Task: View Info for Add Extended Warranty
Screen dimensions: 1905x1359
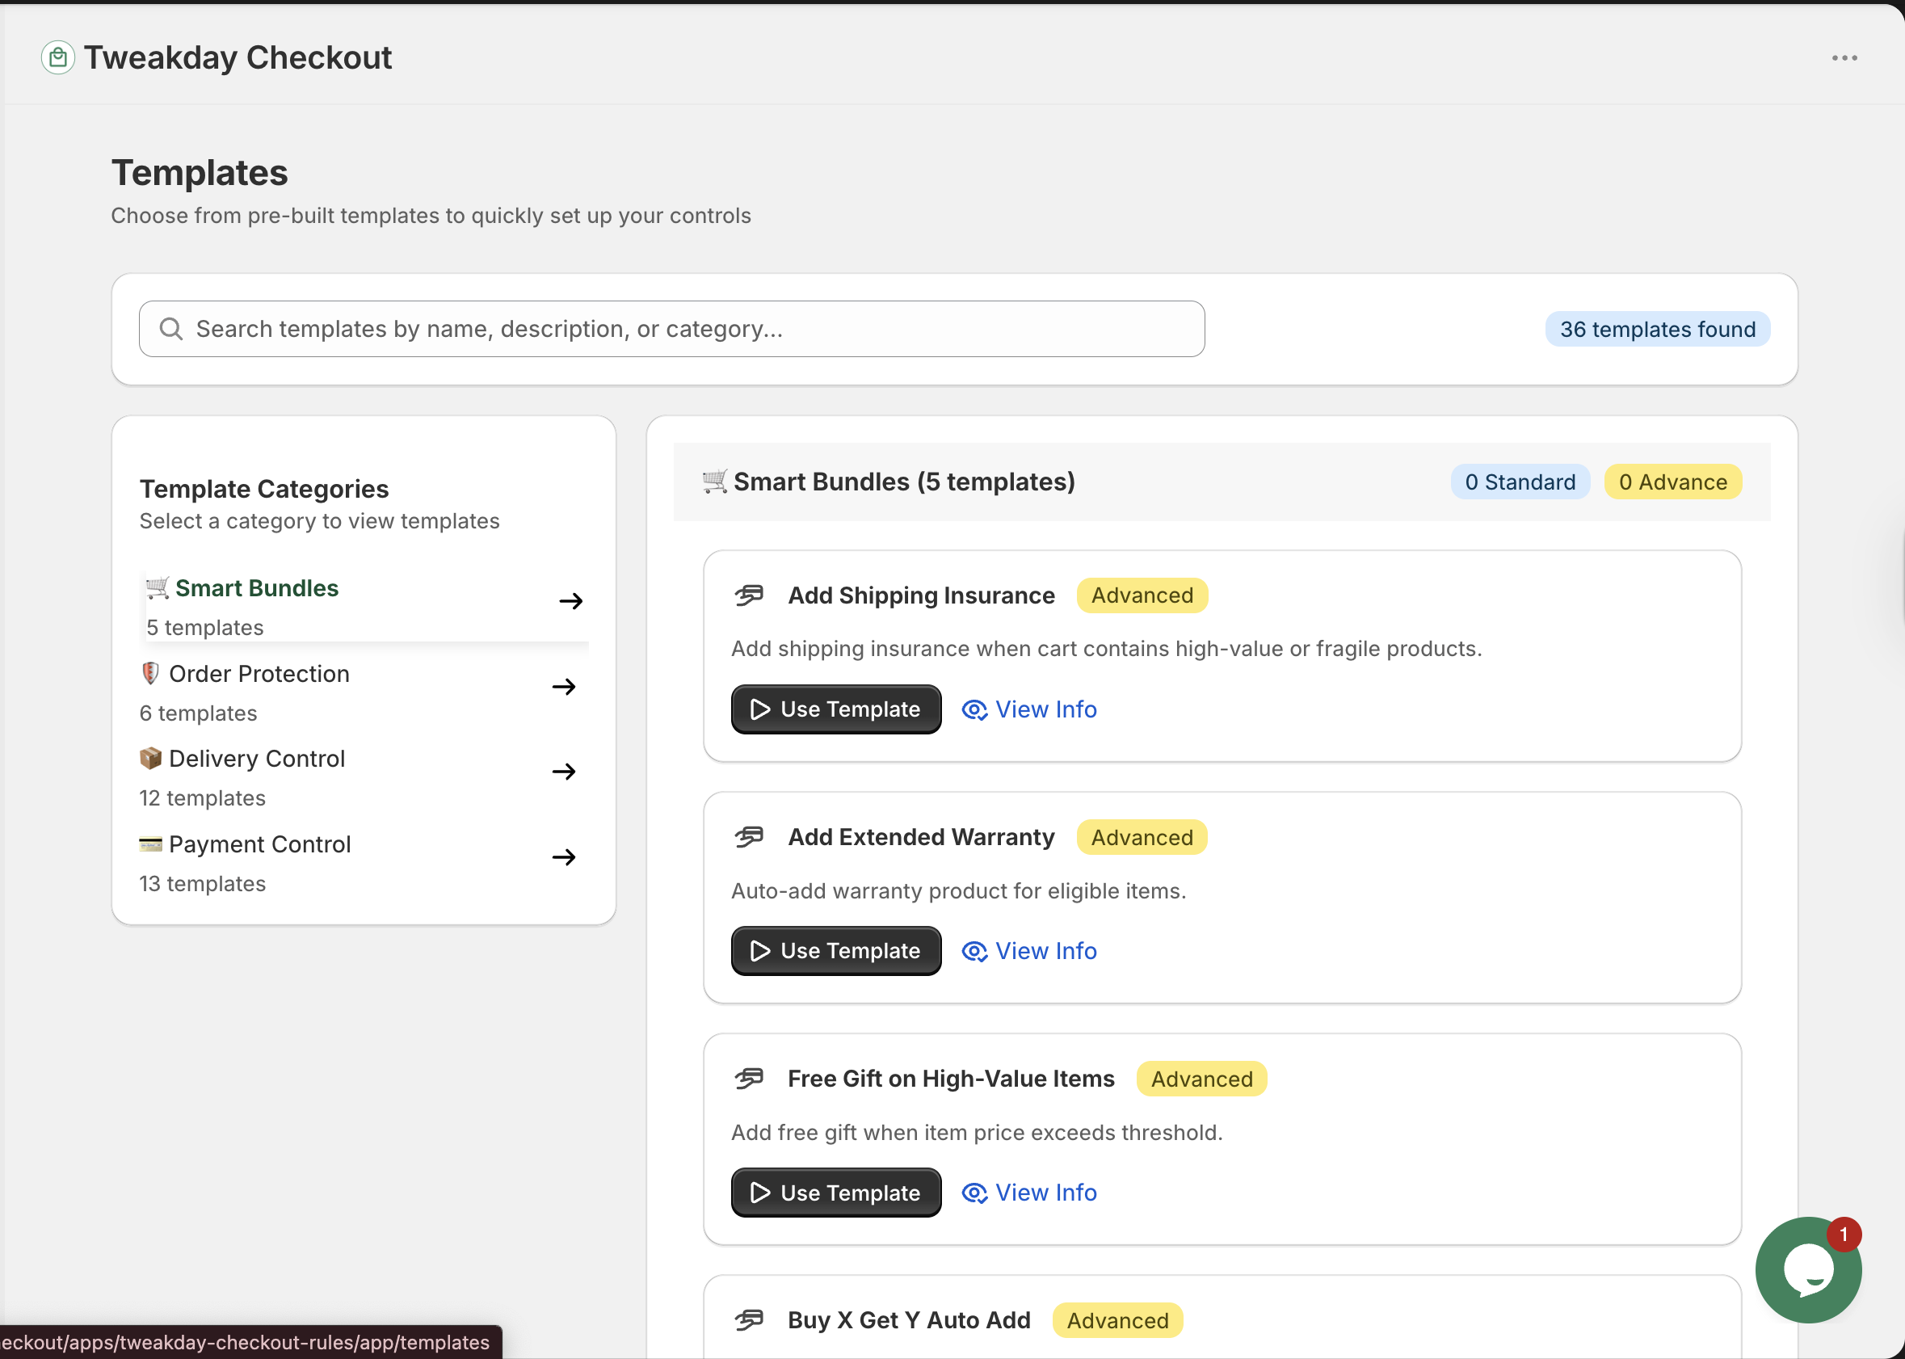Action: point(1029,951)
